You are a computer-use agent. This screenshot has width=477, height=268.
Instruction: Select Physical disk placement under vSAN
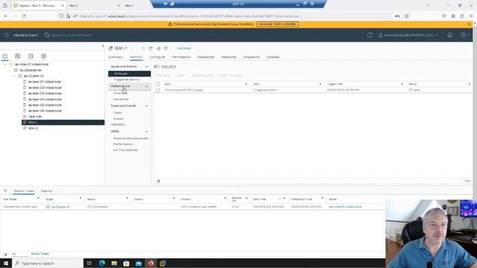point(130,138)
